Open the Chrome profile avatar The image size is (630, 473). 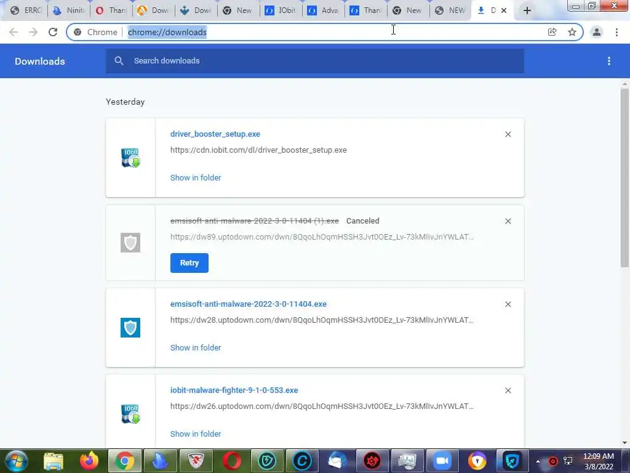(597, 32)
